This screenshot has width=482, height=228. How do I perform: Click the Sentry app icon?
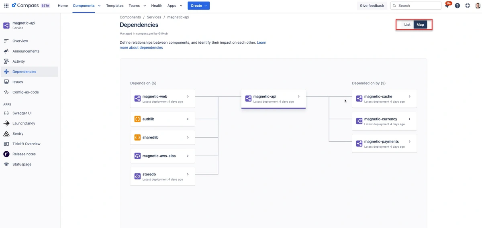6,134
